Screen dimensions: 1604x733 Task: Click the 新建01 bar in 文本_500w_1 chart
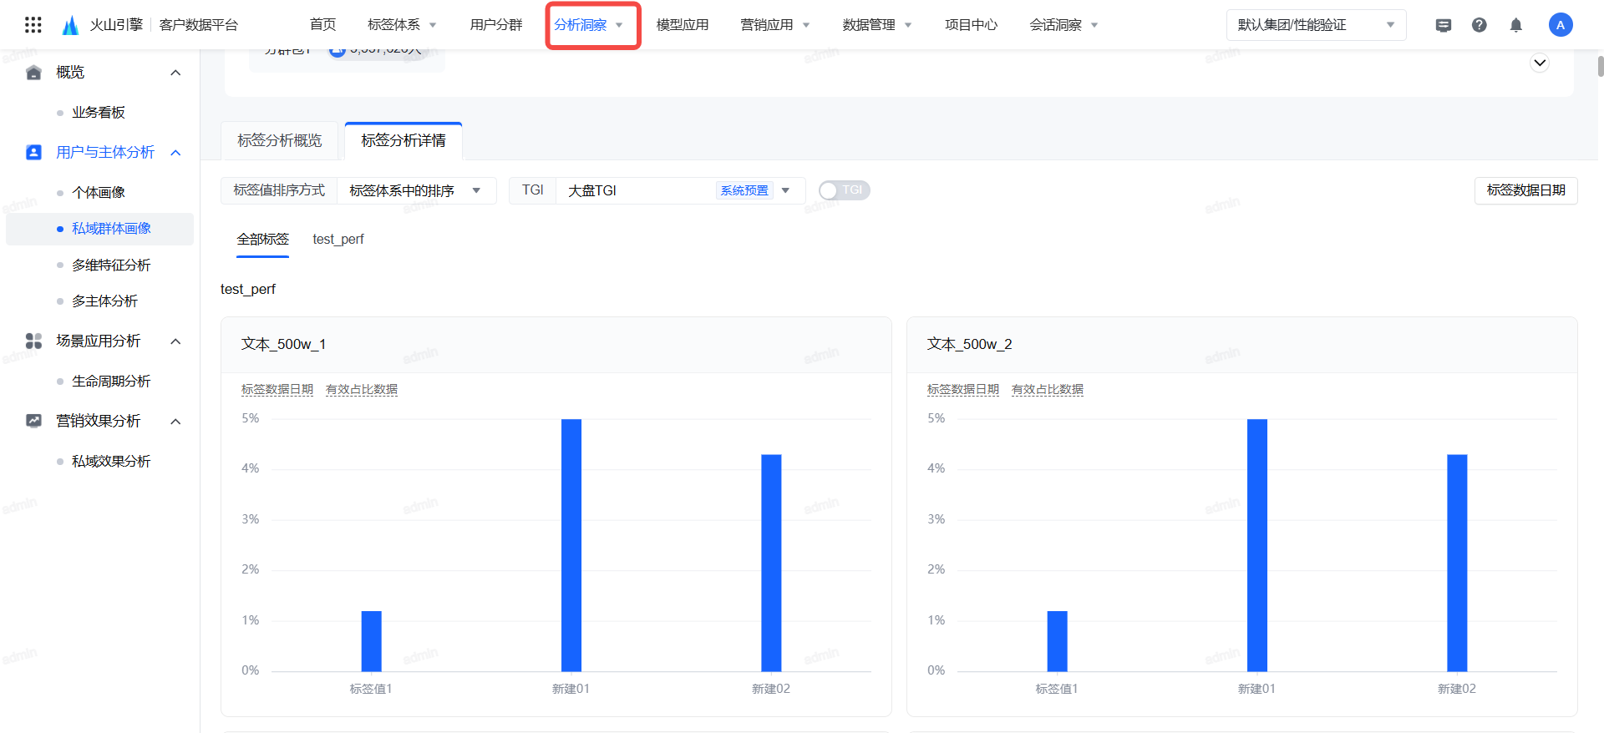(x=571, y=544)
